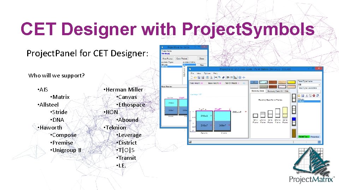This screenshot has width=339, height=190.
Task: Open the View menu in Panel Builder
Action: click(x=199, y=74)
